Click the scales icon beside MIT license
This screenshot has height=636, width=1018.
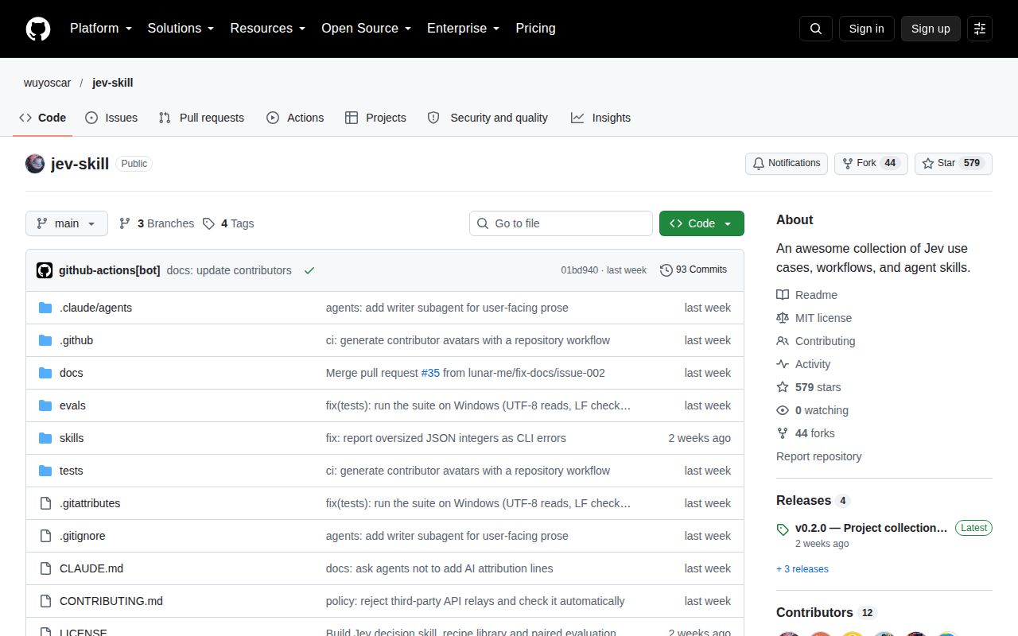pyautogui.click(x=783, y=318)
